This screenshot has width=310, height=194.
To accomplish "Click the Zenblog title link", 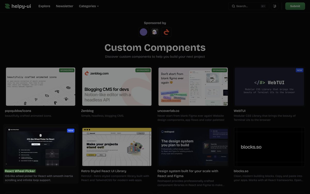I will 87,111.
